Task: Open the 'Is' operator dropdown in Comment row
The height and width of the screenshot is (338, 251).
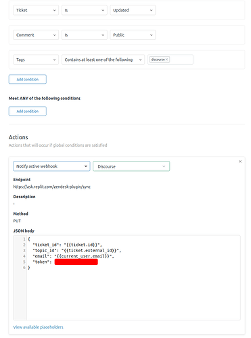Action: click(85, 35)
